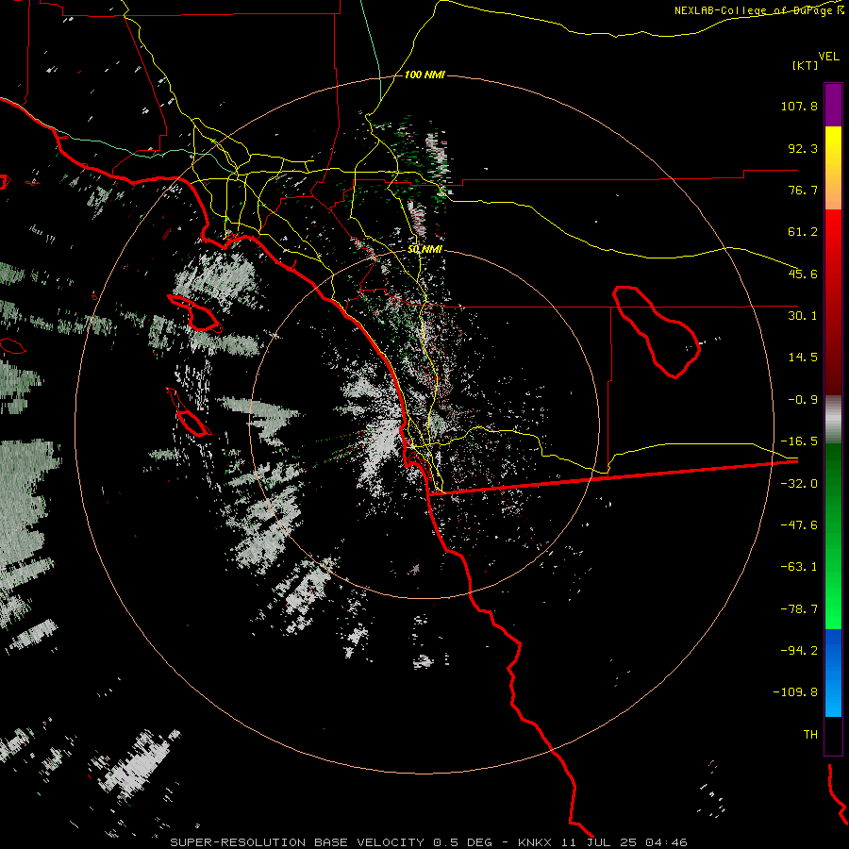The width and height of the screenshot is (849, 849).
Task: Pick the gray near-zero segment of color bar
Action: tap(833, 420)
